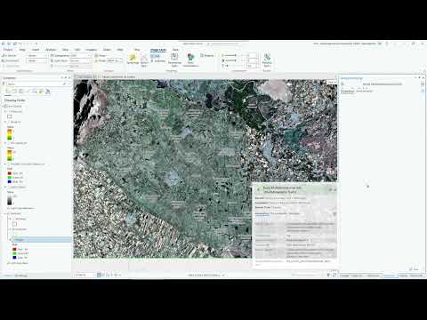The image size is (427, 320).
Task: Click the Transparency value field
Action: point(81,56)
